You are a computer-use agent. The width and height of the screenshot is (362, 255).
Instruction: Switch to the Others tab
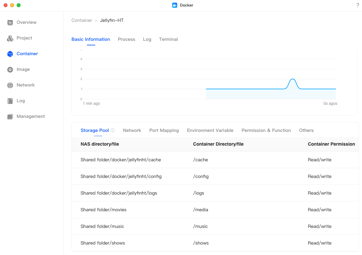pyautogui.click(x=306, y=130)
